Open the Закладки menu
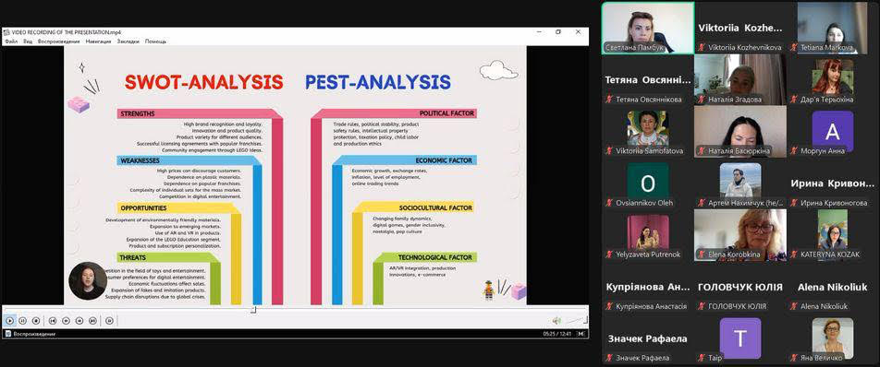 128,41
